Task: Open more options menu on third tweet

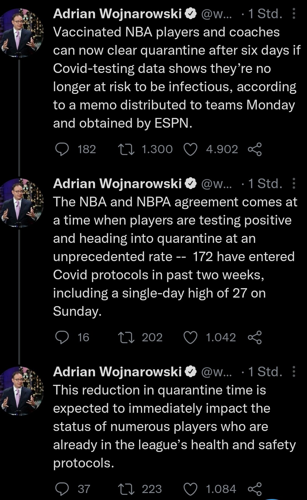Action: [x=294, y=371]
